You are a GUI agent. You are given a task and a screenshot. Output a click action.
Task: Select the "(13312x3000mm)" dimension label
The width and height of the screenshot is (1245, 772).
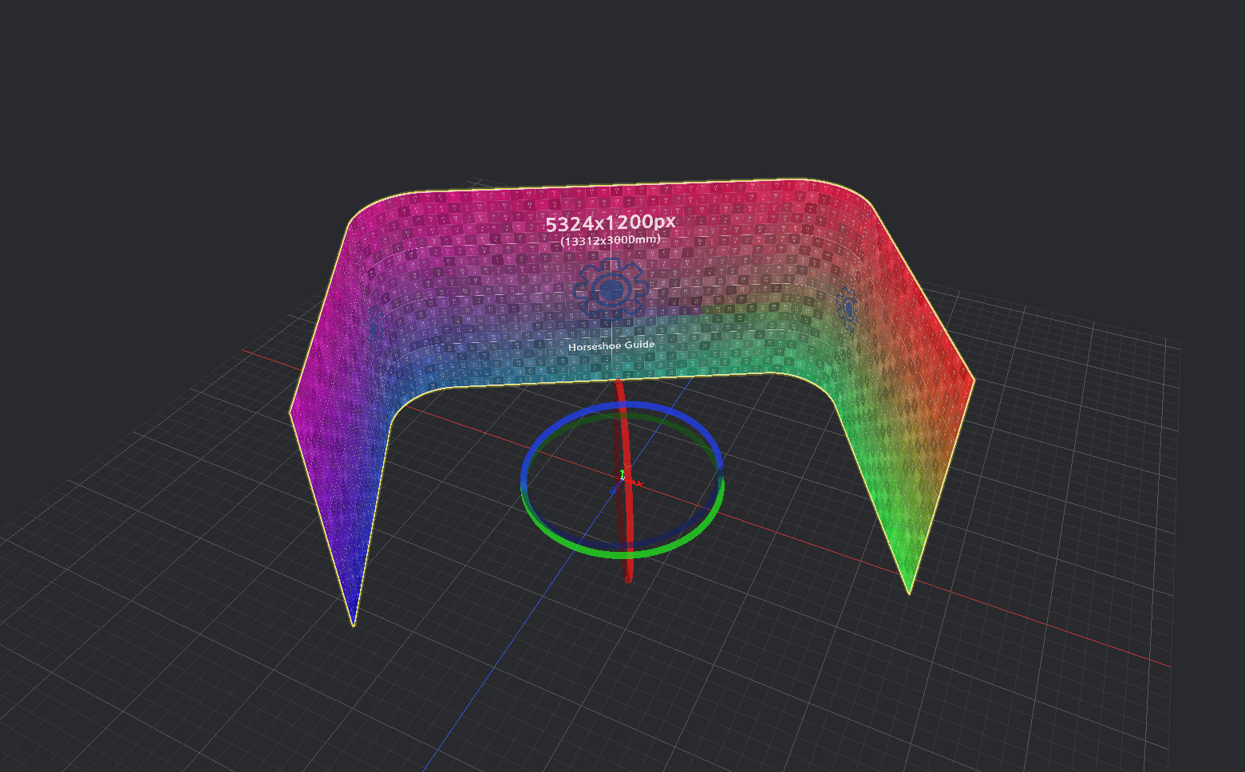click(x=611, y=240)
